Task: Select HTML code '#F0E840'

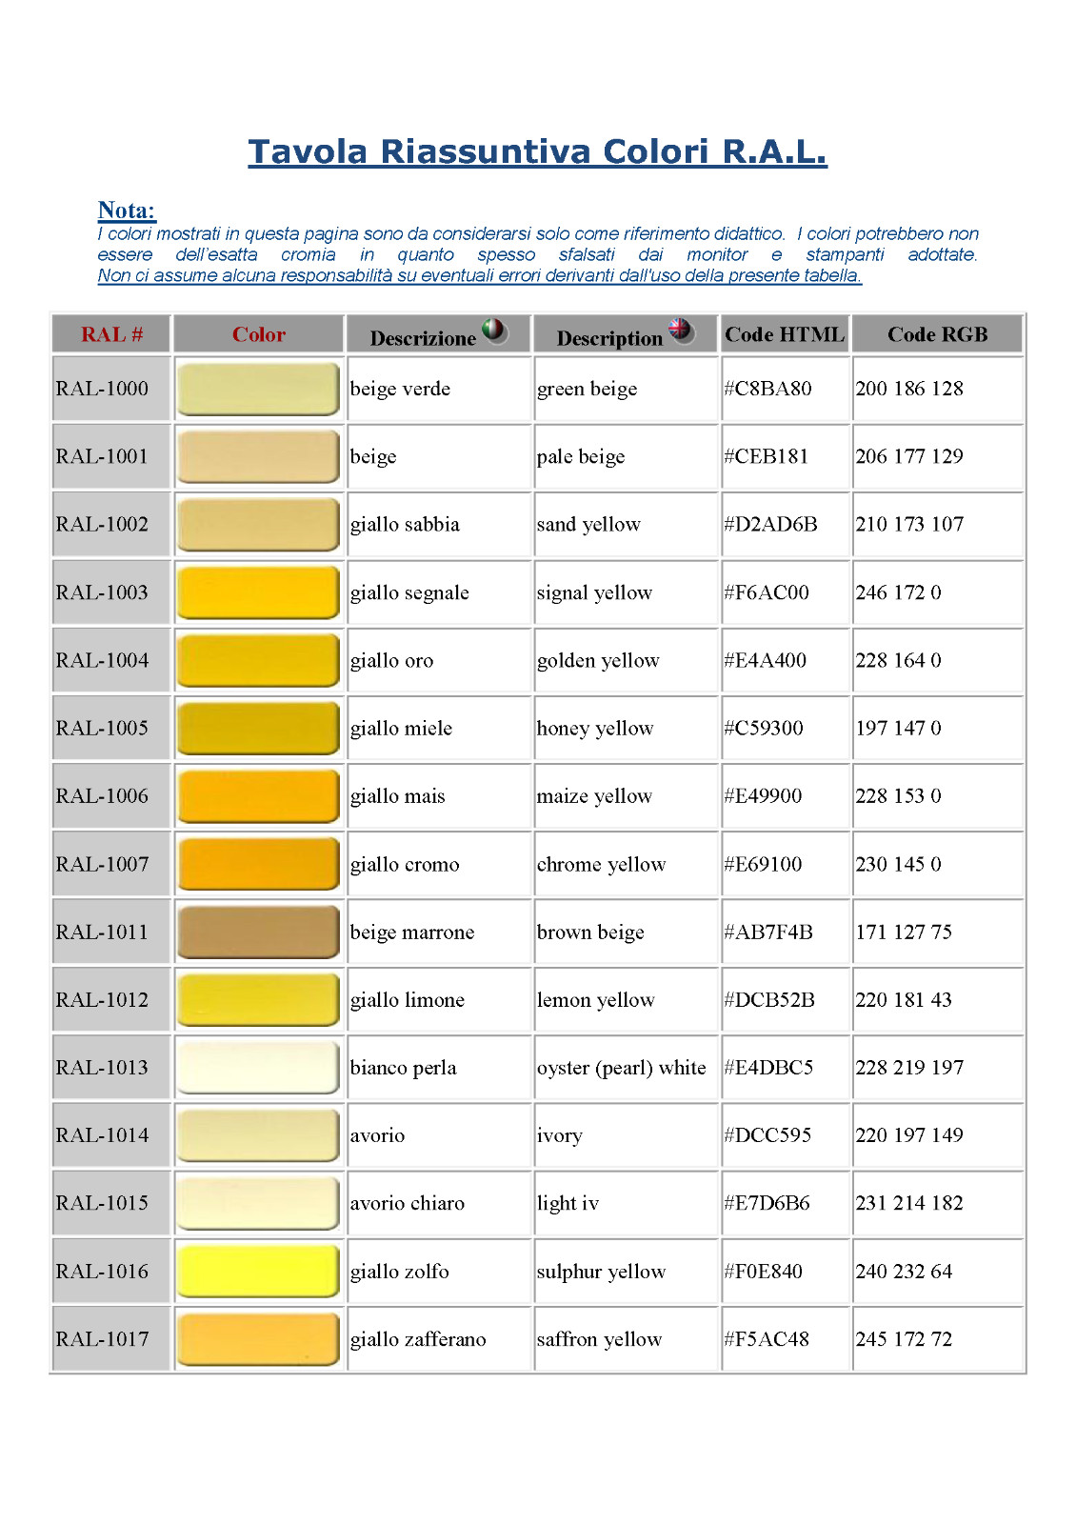Action: tap(763, 1271)
